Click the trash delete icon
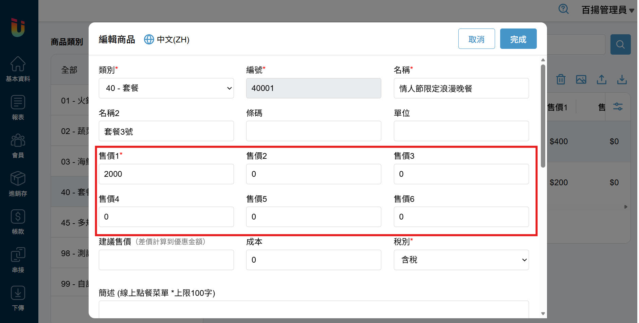The width and height of the screenshot is (639, 323). (x=561, y=79)
